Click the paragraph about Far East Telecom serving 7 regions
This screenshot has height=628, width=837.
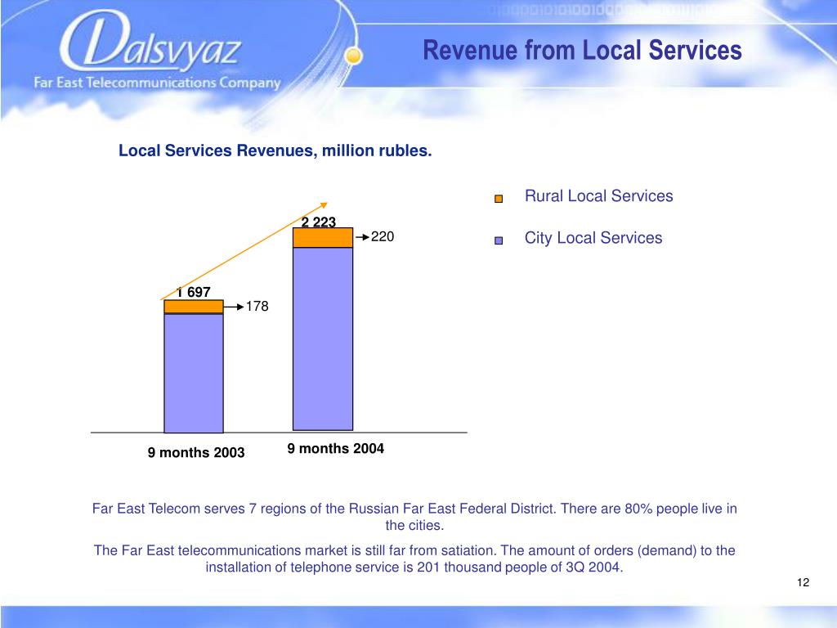click(x=414, y=517)
